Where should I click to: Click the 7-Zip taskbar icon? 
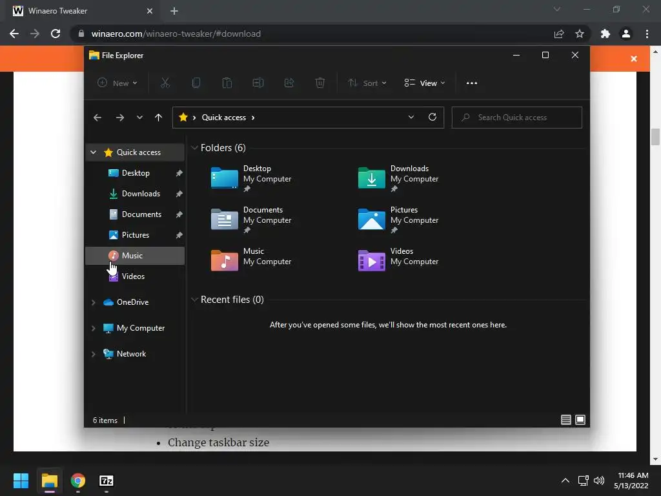coord(107,480)
